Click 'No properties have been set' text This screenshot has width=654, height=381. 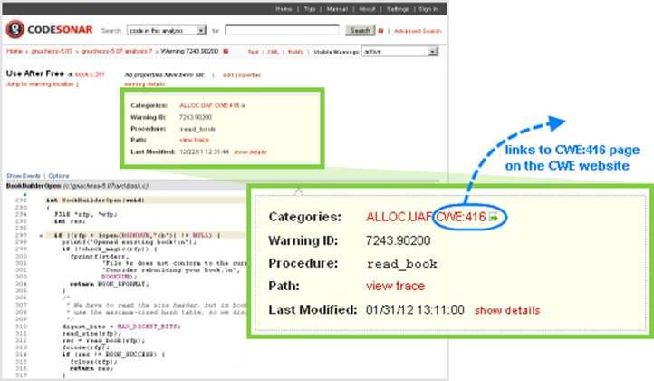pos(164,75)
